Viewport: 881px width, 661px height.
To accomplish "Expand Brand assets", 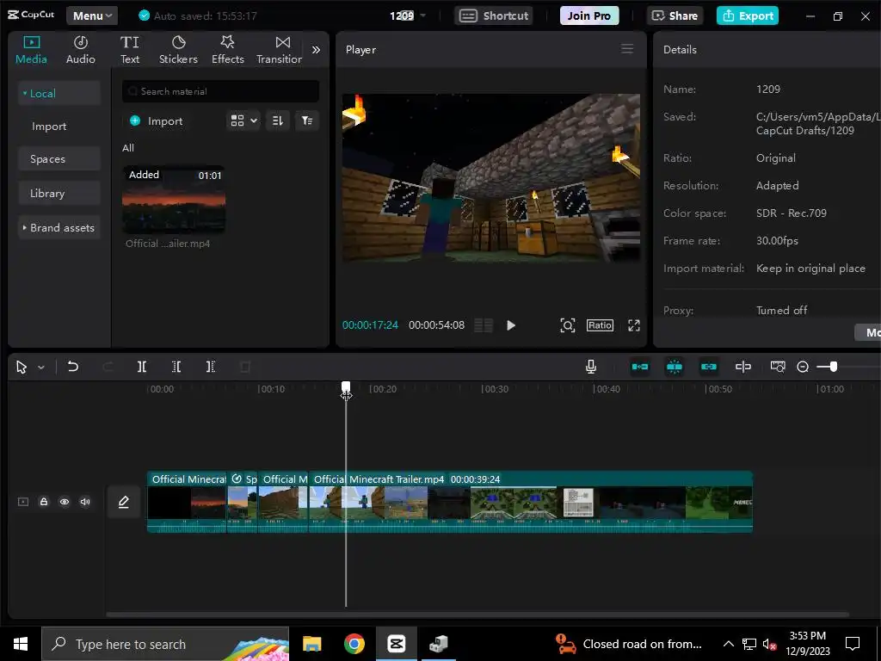I will [59, 227].
